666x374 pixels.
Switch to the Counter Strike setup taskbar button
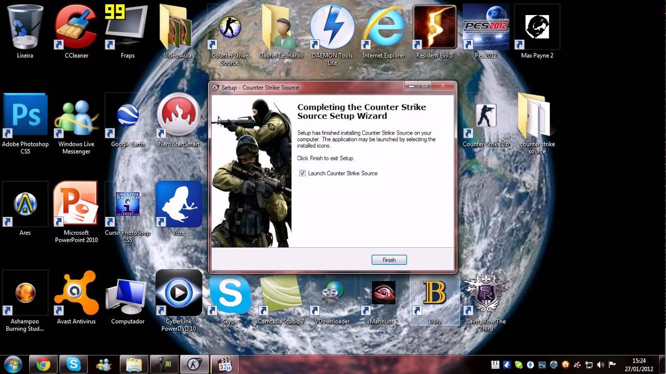[x=194, y=365]
